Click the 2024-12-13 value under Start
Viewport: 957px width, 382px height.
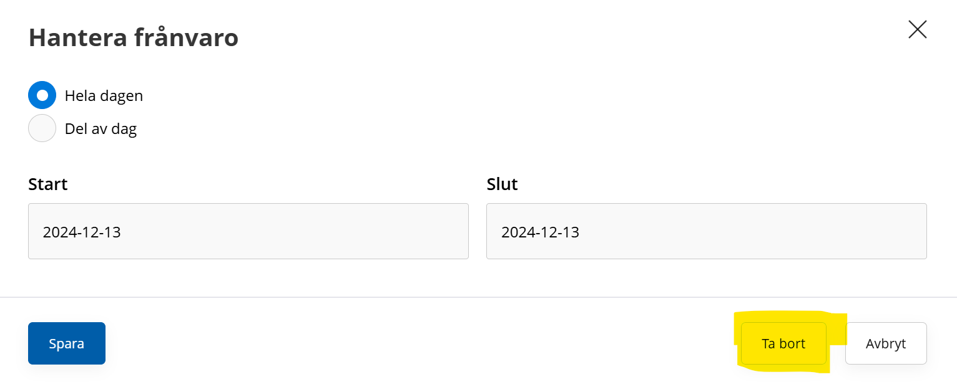[x=82, y=232]
